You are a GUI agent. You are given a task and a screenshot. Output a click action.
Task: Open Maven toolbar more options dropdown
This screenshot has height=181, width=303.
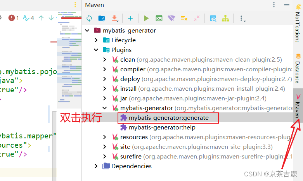(242, 19)
